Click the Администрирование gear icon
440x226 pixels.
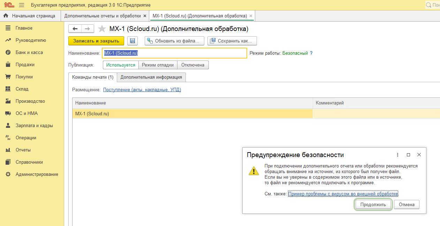point(8,174)
